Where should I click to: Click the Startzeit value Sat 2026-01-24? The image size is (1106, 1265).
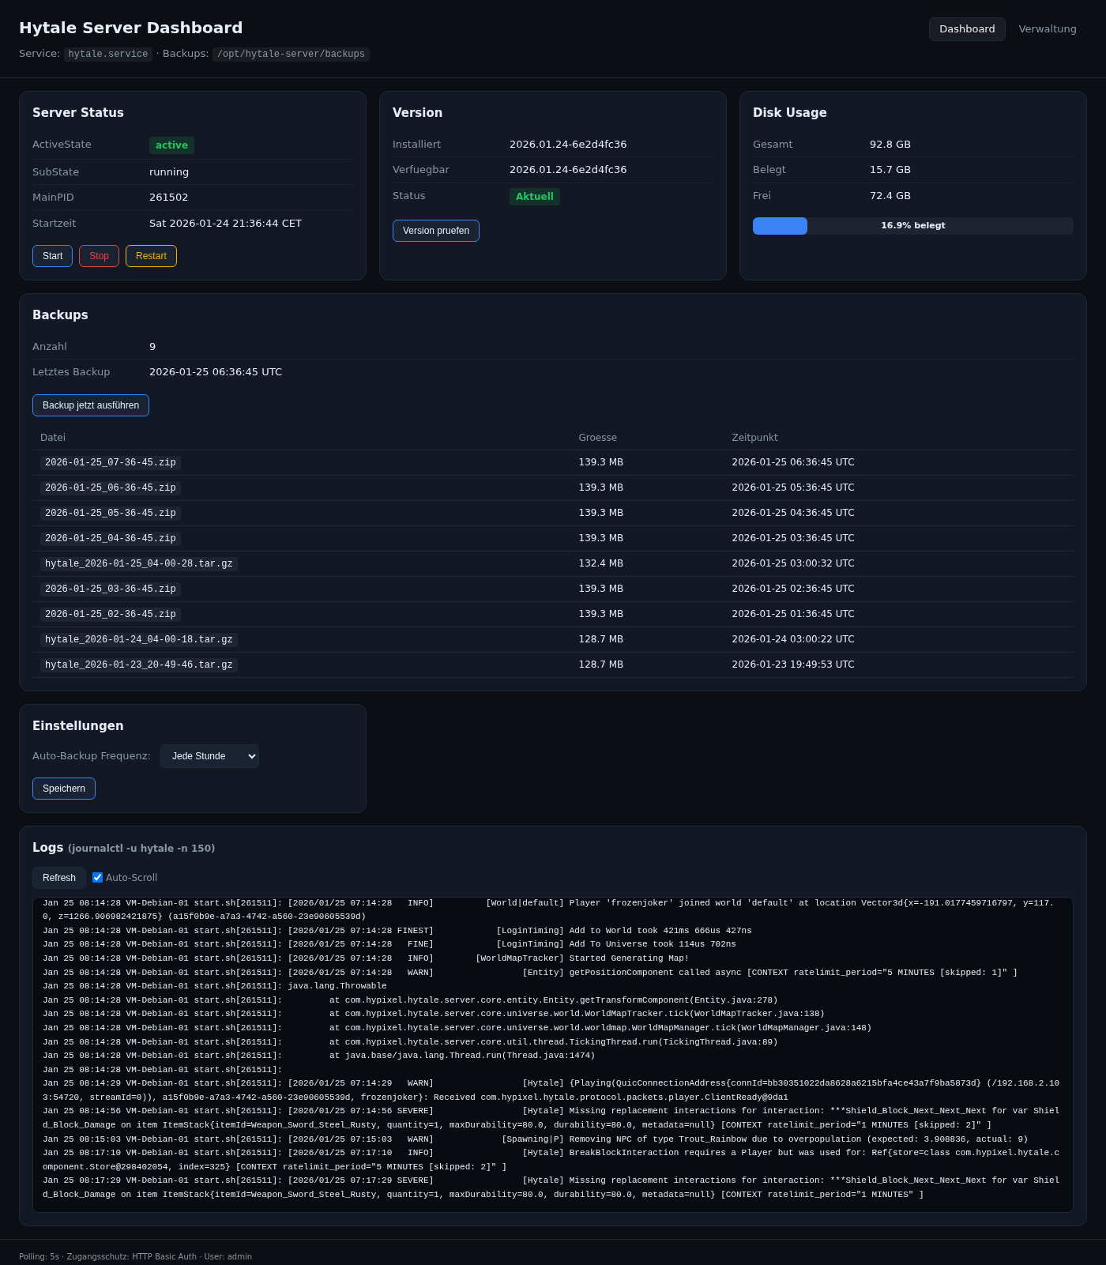[x=225, y=224]
